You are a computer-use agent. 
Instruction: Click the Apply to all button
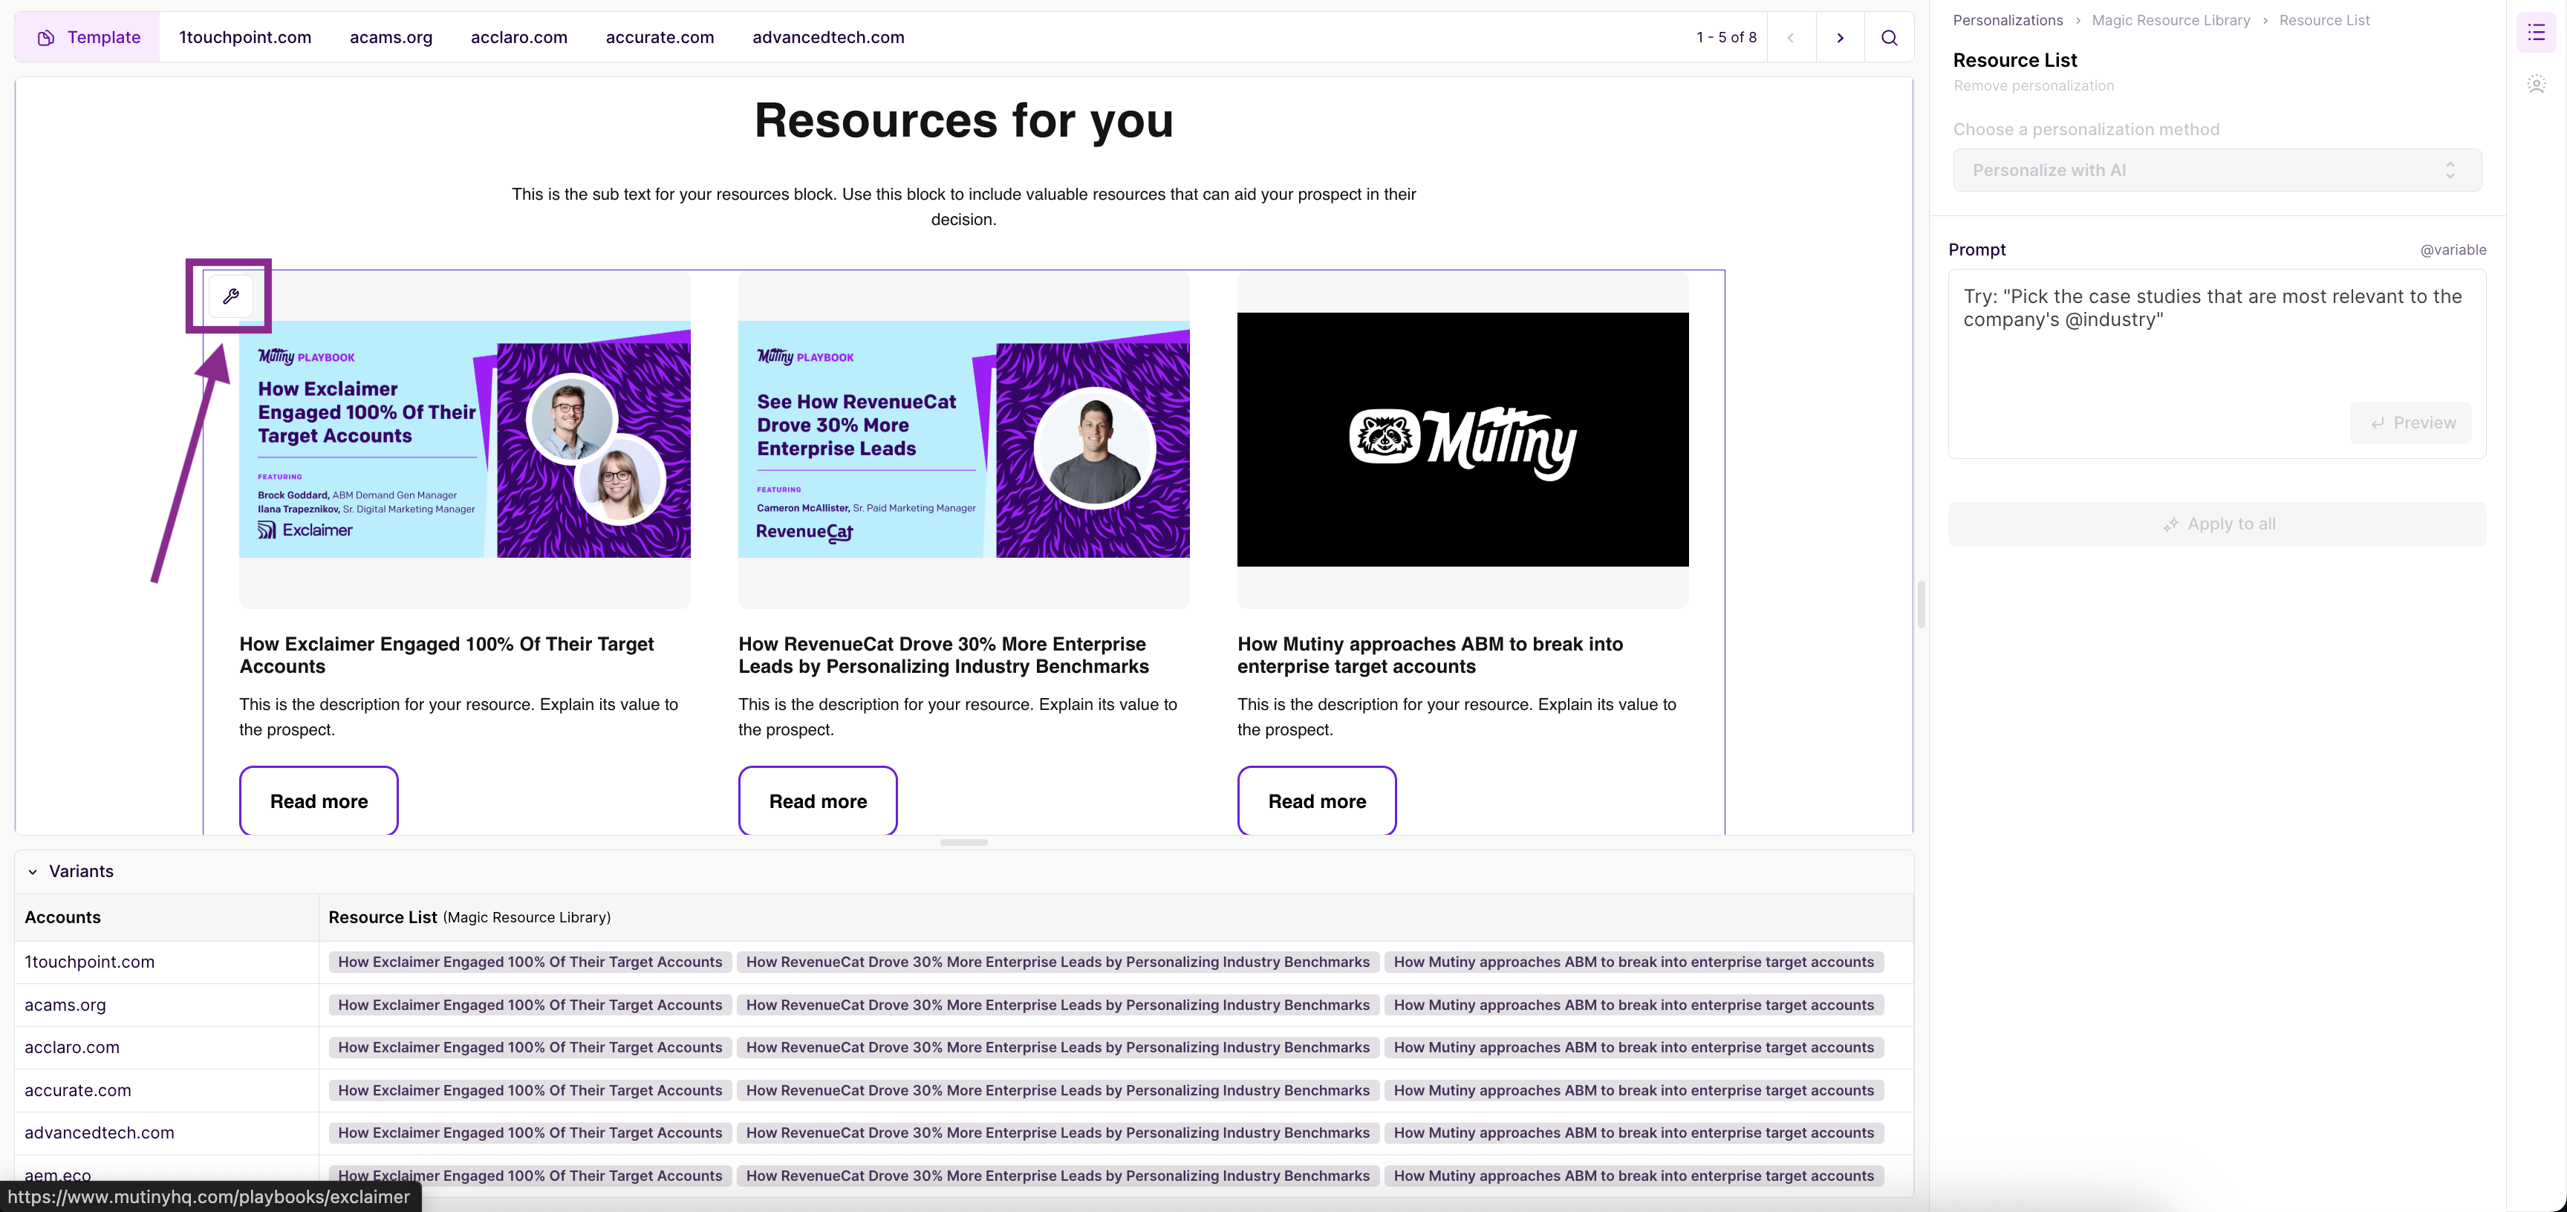click(x=2216, y=524)
